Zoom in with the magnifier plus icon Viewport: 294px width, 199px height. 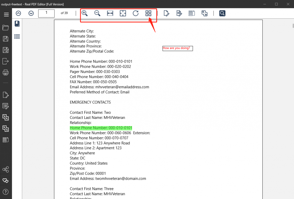point(85,13)
